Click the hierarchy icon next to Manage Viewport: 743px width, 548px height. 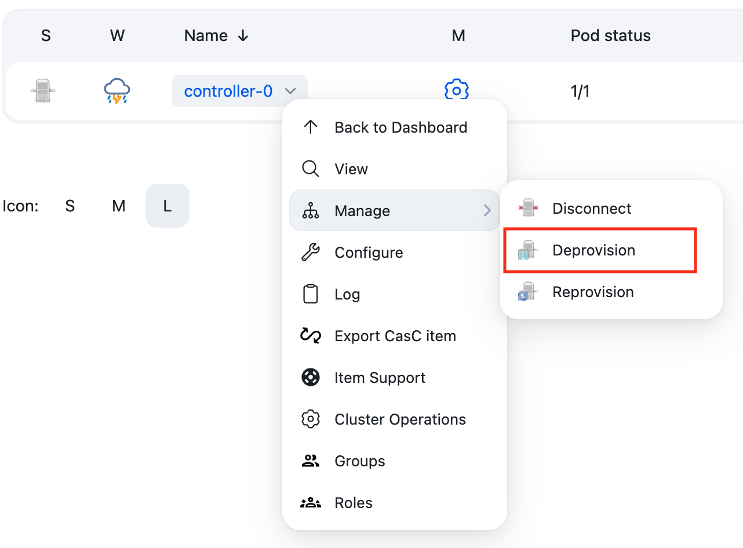point(311,211)
